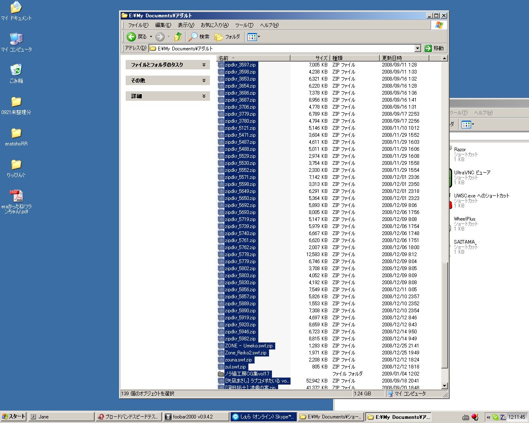Expand the File and Folder Tasks panel
Image resolution: width=529 pixels, height=423 pixels.
click(204, 65)
